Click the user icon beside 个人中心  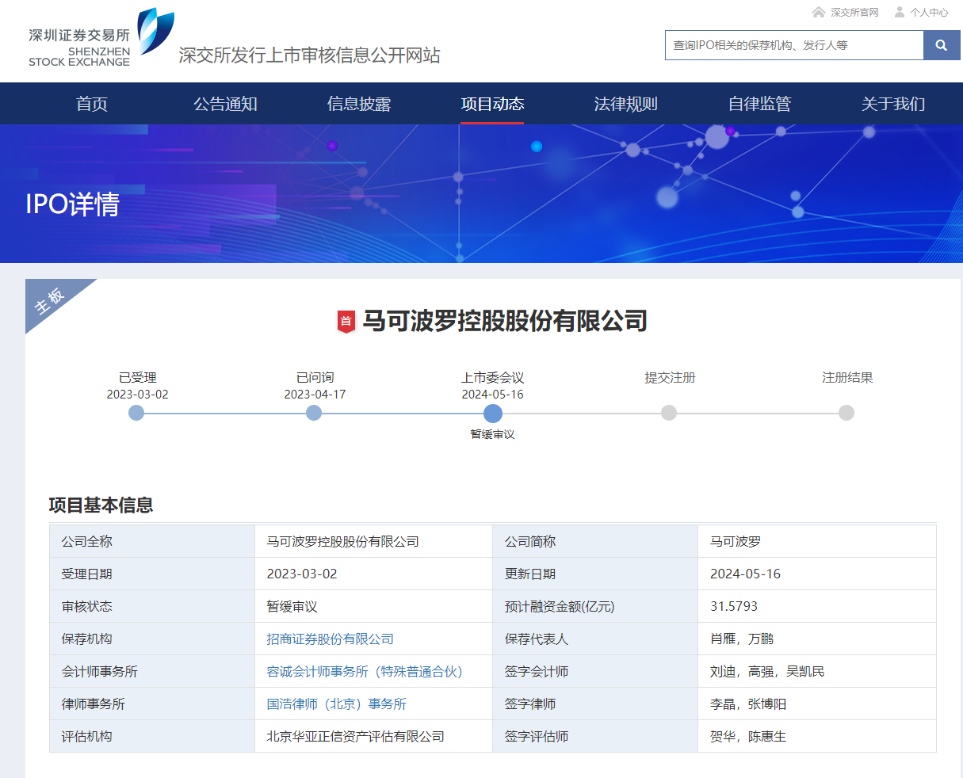pos(900,12)
